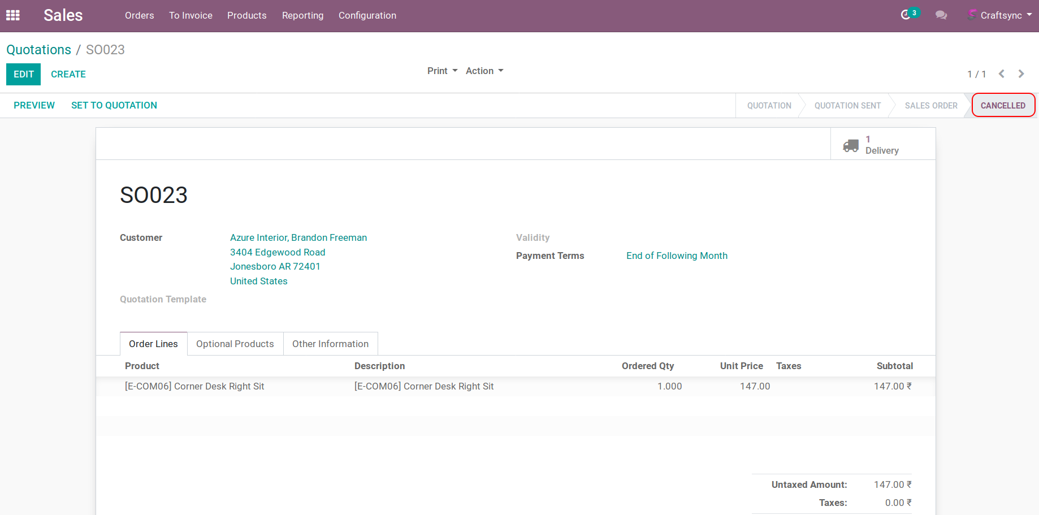
Task: Expand the Print dropdown
Action: click(x=442, y=71)
